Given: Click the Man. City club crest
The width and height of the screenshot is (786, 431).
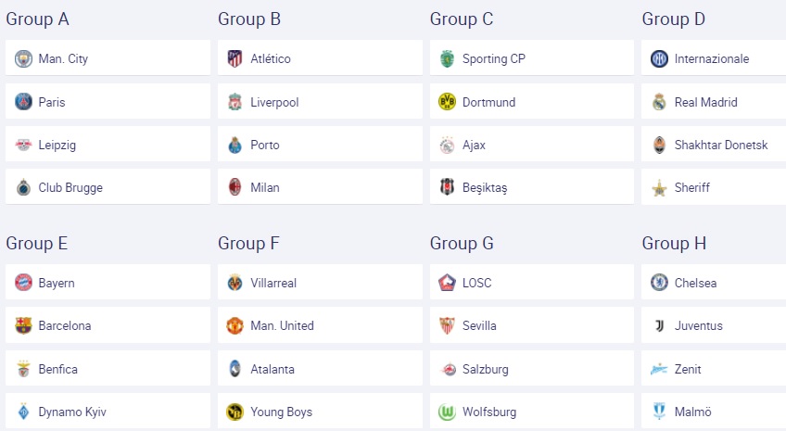Looking at the screenshot, I should pyautogui.click(x=23, y=59).
